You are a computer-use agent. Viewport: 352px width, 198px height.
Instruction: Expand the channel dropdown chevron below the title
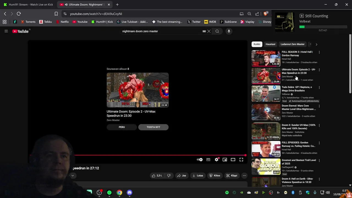point(73,175)
